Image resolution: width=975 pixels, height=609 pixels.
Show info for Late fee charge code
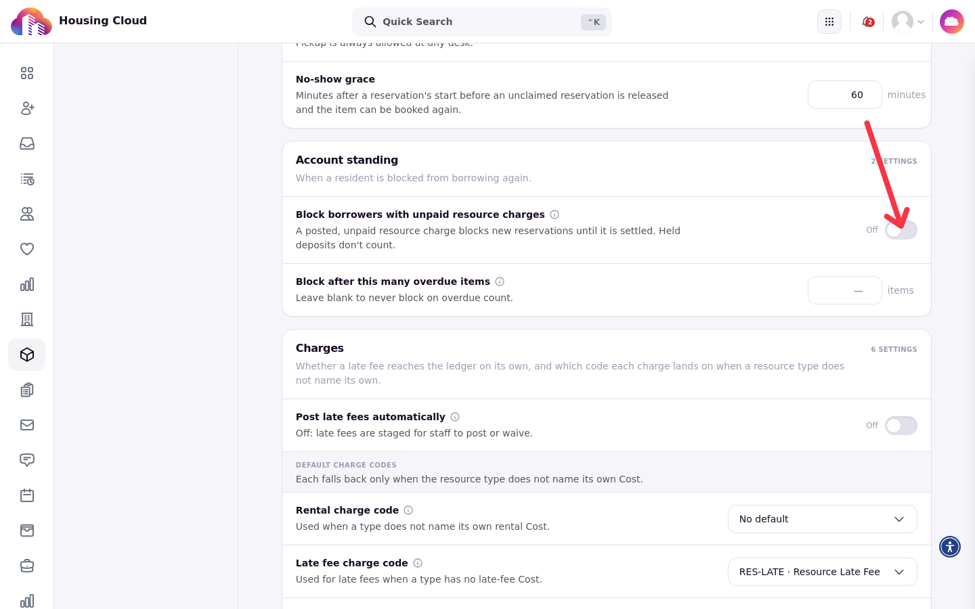click(x=418, y=563)
